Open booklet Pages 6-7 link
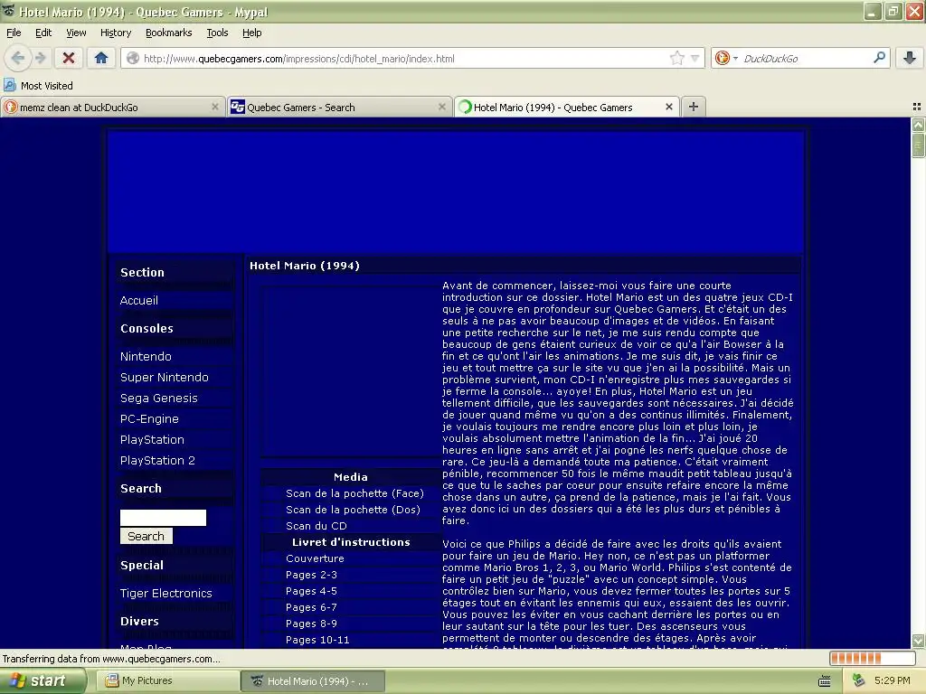Viewport: 926px width, 694px height. coord(311,607)
